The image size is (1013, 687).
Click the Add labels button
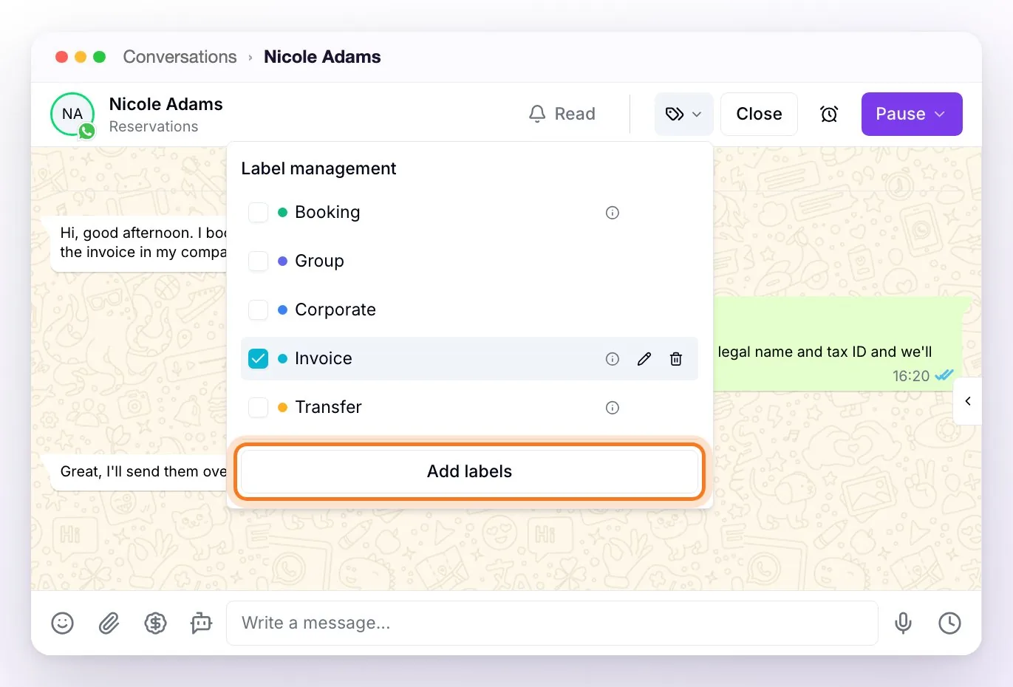(469, 471)
